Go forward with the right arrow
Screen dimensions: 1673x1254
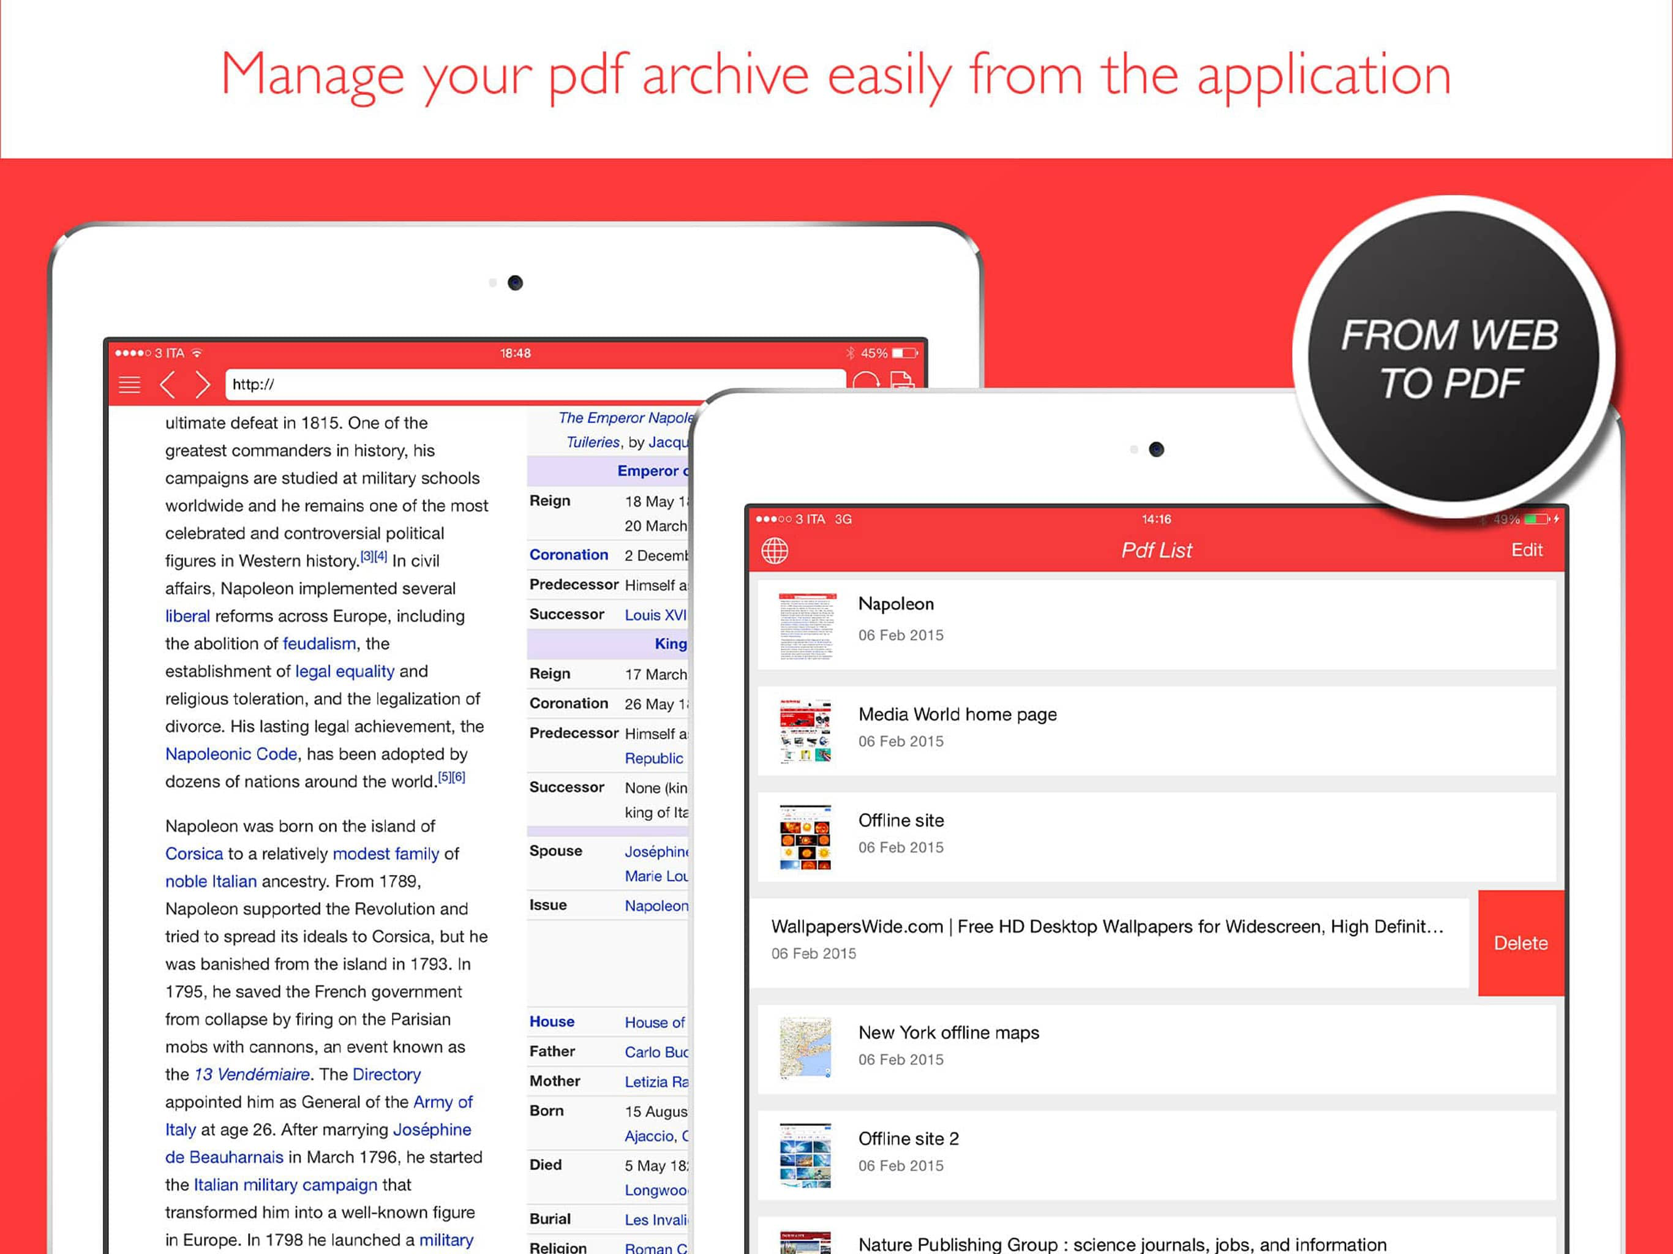pos(202,384)
